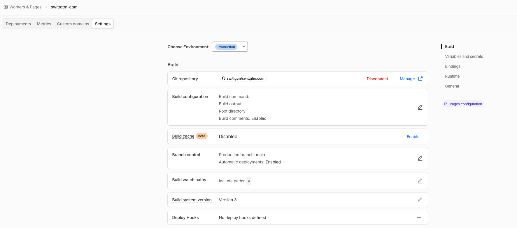This screenshot has width=517, height=228.
Task: Edit the Build configuration with pencil icon
Action: coord(420,107)
